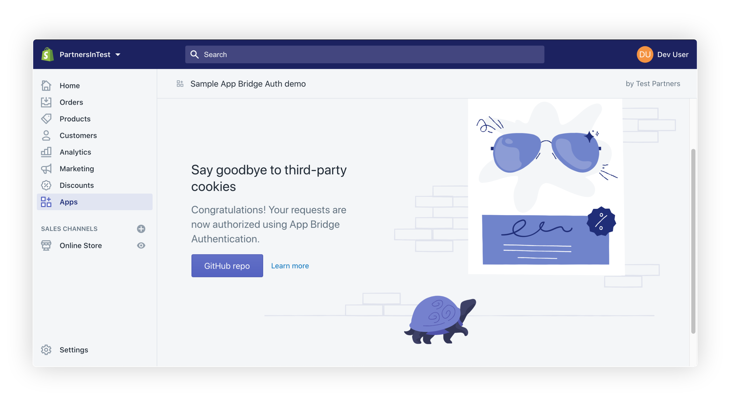Click the Learn more link

coord(290,265)
